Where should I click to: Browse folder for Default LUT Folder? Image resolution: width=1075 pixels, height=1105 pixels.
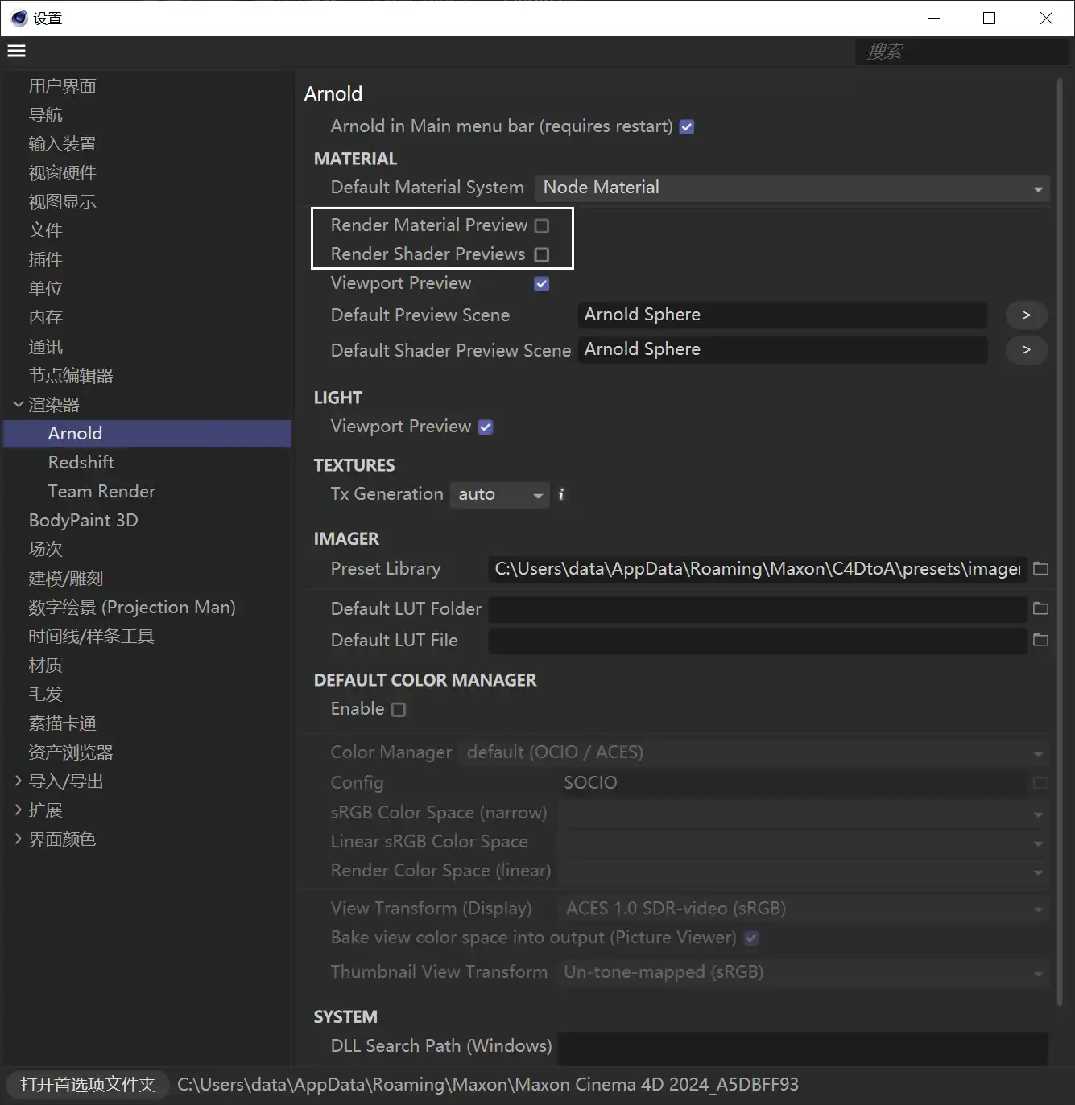(x=1040, y=608)
